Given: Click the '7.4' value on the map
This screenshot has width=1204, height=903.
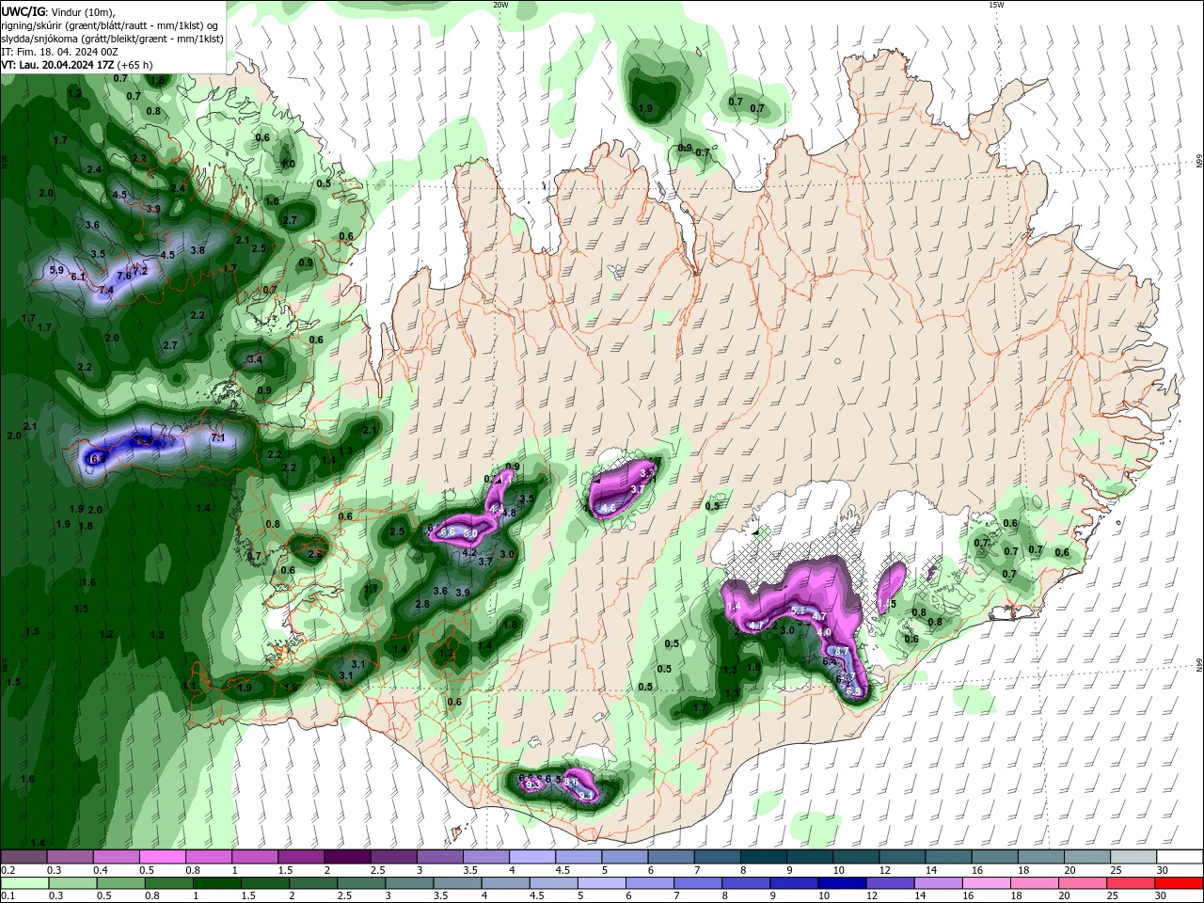Looking at the screenshot, I should (105, 290).
